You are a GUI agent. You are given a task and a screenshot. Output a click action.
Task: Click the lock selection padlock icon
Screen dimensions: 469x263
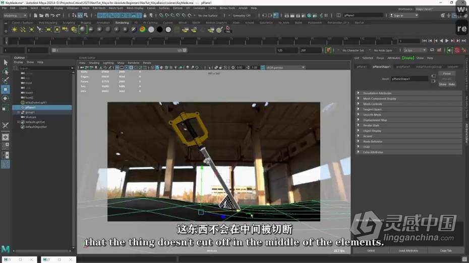145,15
